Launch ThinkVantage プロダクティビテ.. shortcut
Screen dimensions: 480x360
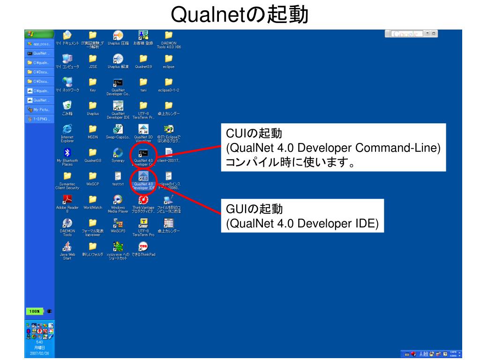143,204
